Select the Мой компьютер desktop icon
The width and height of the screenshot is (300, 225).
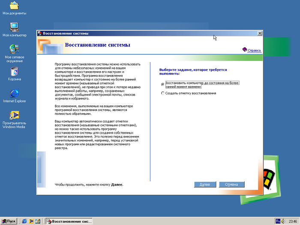point(14,27)
